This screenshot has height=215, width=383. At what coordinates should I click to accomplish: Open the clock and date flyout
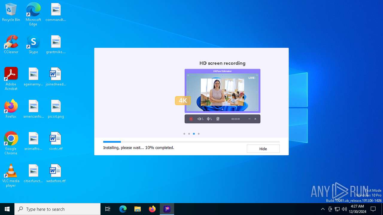(358, 209)
